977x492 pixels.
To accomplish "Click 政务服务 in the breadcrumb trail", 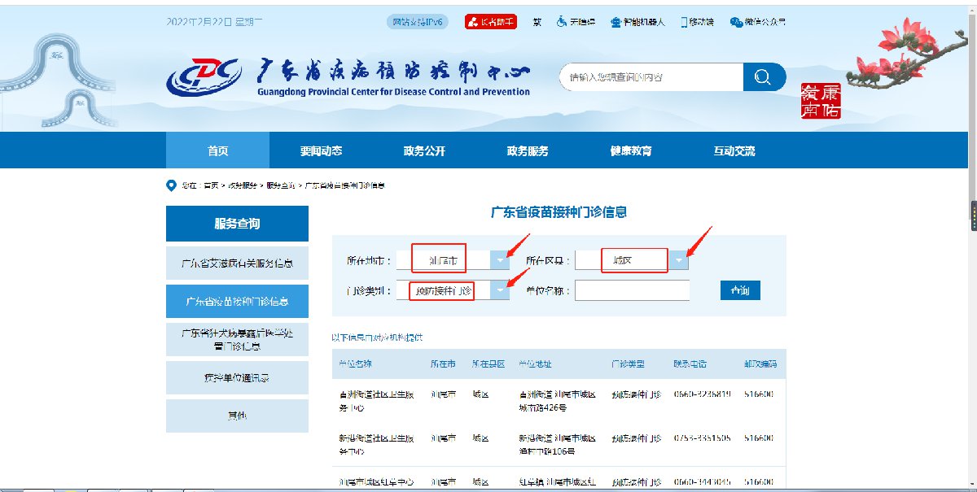I will click(243, 185).
